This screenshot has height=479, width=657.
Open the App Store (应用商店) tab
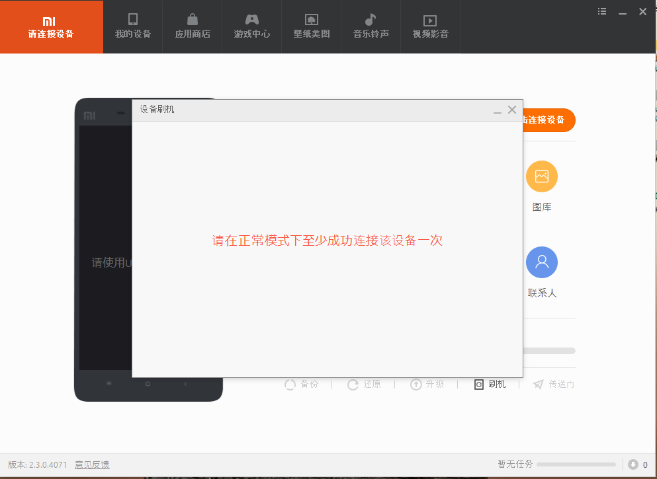click(192, 26)
